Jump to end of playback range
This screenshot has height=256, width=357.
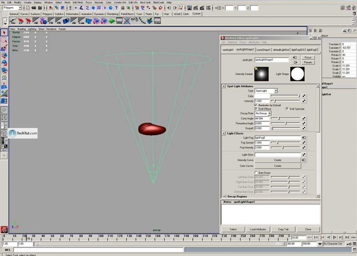353,238
